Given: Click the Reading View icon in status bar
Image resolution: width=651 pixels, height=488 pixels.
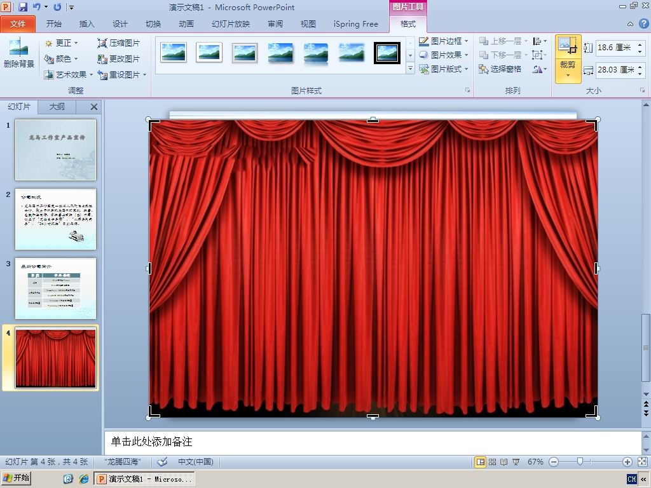Looking at the screenshot, I should (x=504, y=462).
